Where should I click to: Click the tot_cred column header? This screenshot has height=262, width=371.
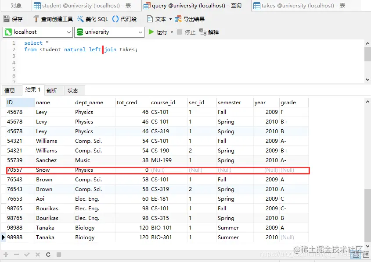(133, 103)
